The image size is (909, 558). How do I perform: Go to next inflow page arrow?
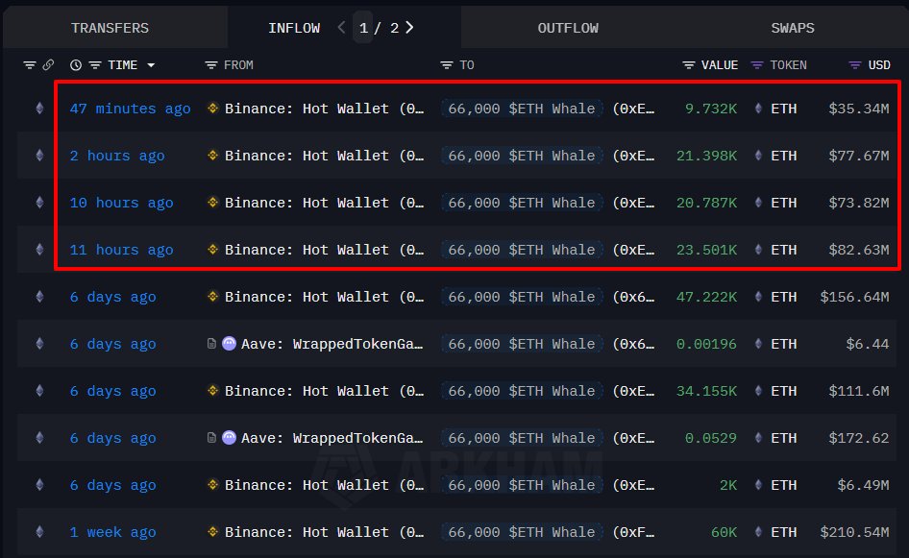coord(409,27)
